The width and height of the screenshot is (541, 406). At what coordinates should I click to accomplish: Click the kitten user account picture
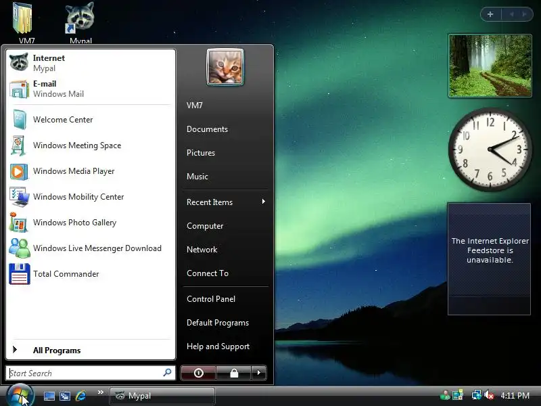click(225, 66)
